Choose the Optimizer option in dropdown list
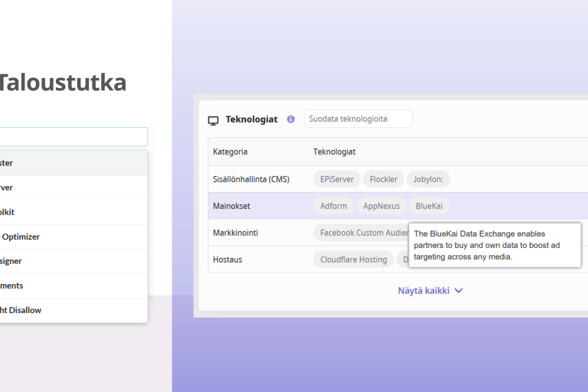The width and height of the screenshot is (588, 392). pos(73,237)
